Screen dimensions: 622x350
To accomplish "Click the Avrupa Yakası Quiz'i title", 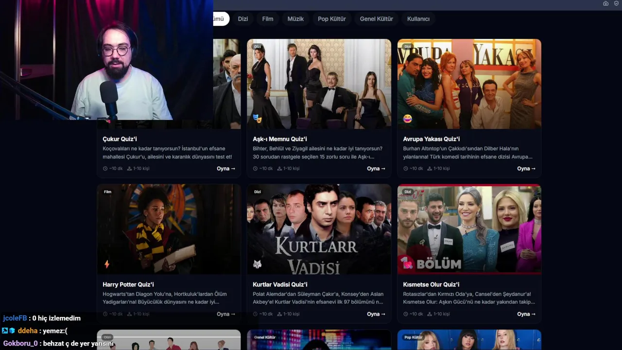I will coord(432,139).
